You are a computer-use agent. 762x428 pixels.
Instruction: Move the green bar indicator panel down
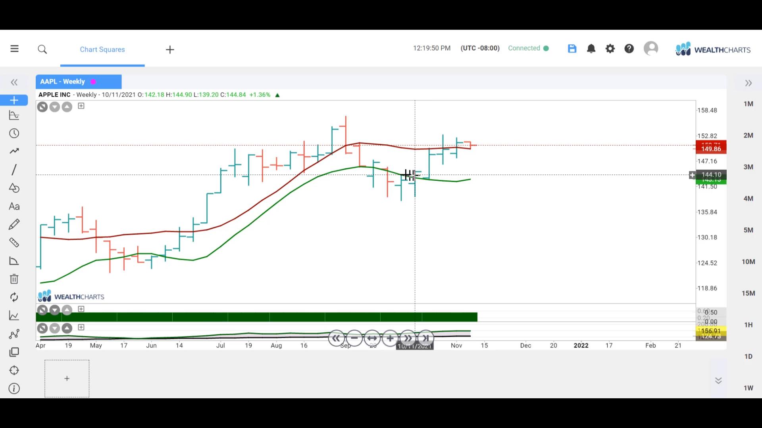click(x=55, y=310)
